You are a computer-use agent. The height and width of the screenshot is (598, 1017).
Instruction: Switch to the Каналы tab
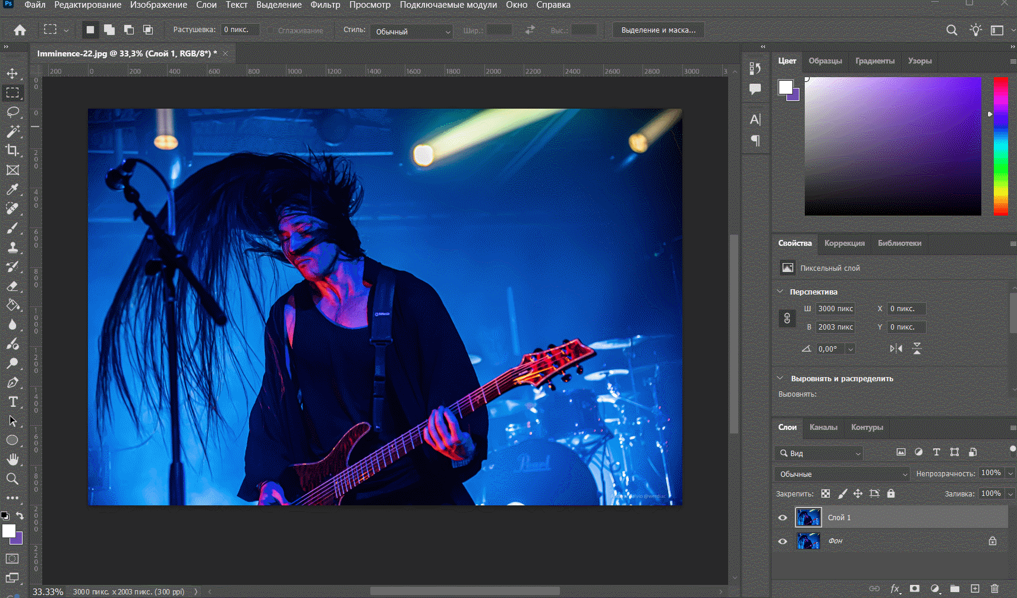tap(823, 428)
